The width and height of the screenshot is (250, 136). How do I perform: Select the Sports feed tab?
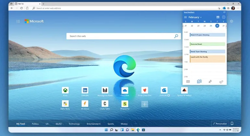pos(111,124)
